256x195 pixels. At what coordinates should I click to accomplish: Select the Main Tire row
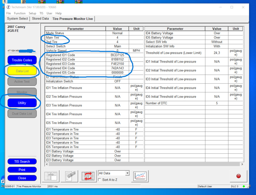94,37
